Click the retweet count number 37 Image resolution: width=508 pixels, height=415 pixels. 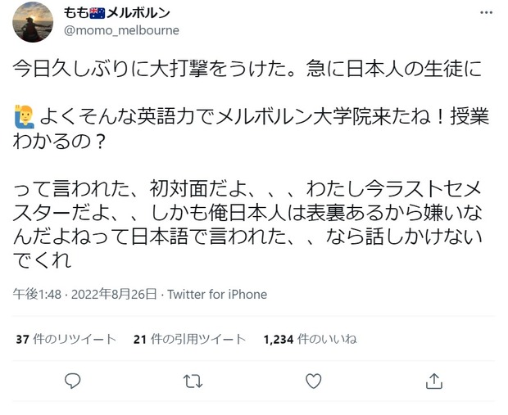pyautogui.click(x=23, y=339)
